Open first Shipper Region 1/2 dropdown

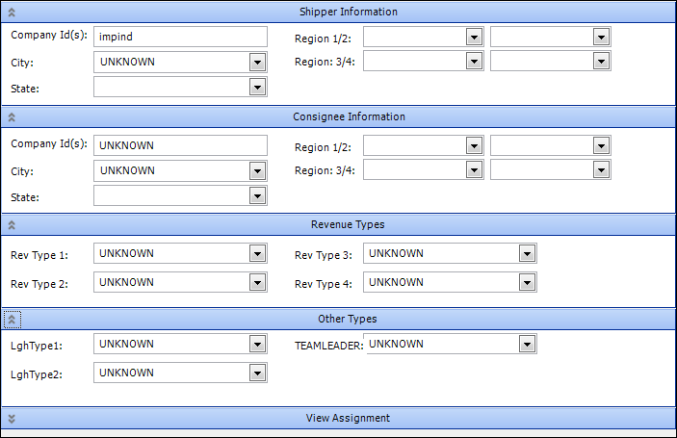(x=474, y=37)
